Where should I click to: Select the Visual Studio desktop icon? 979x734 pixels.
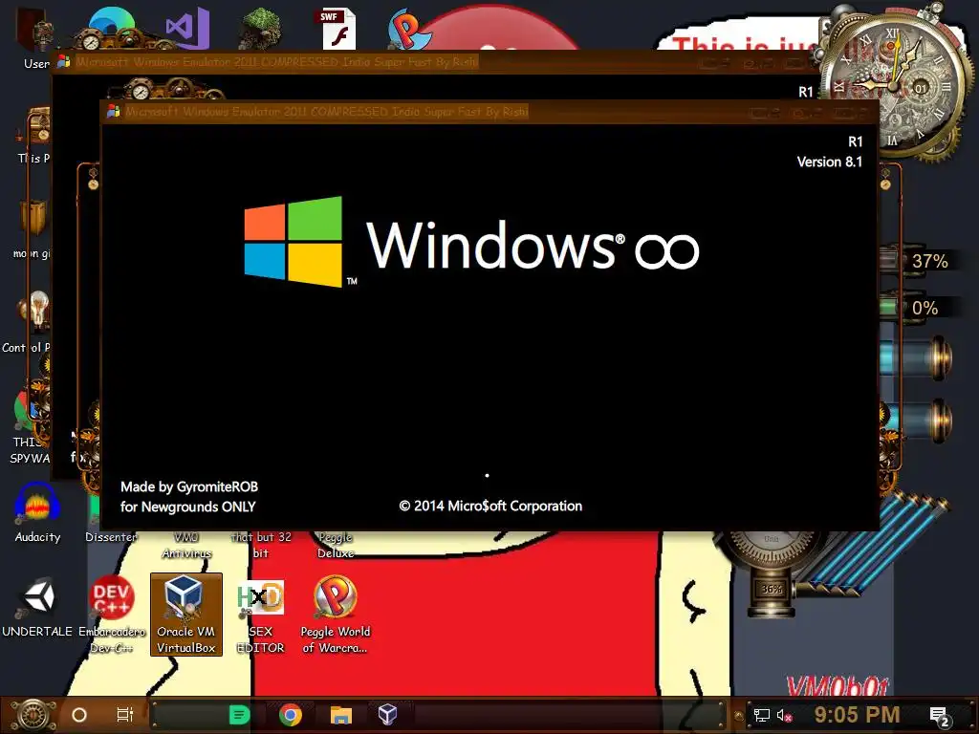tap(187, 28)
